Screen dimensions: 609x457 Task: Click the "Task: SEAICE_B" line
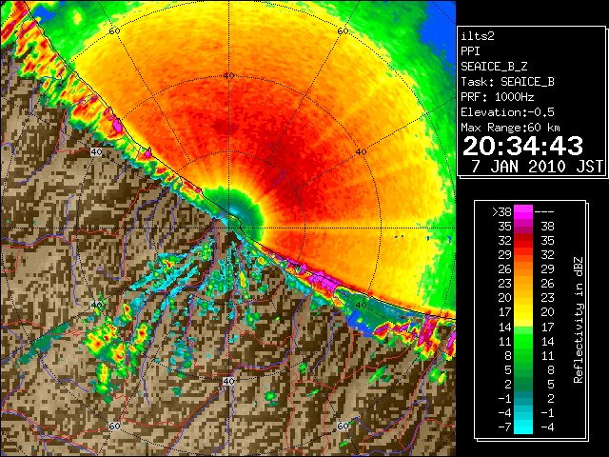507,82
